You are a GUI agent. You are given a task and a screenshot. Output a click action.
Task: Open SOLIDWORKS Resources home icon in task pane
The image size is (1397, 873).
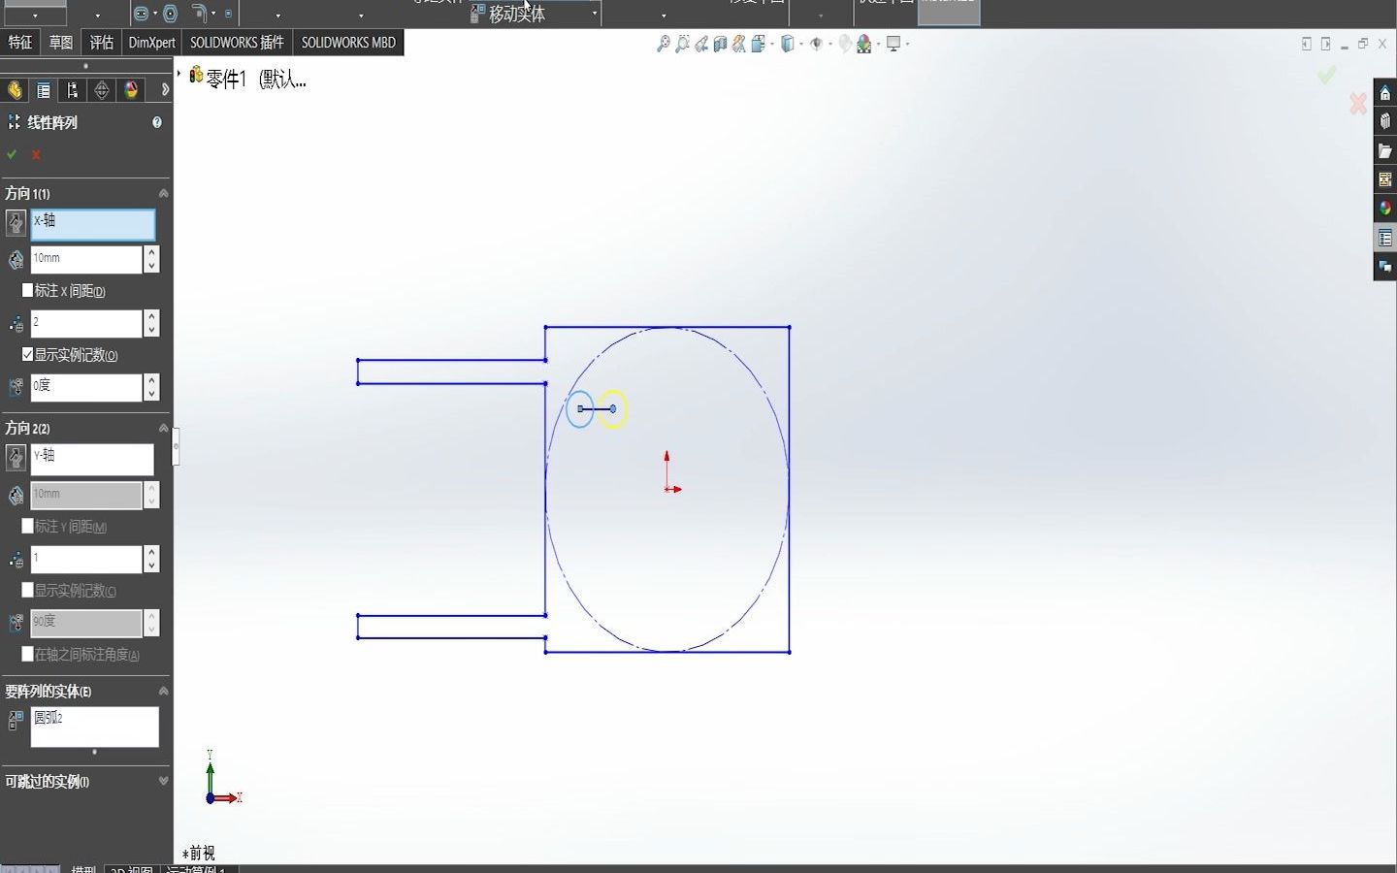pyautogui.click(x=1385, y=93)
